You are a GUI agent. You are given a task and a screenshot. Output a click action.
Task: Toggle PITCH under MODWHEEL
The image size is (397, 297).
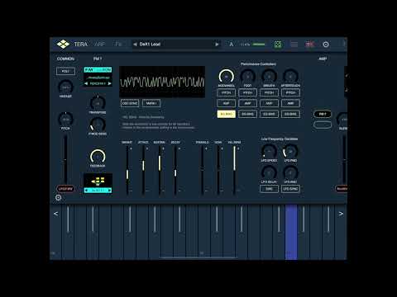tap(227, 92)
